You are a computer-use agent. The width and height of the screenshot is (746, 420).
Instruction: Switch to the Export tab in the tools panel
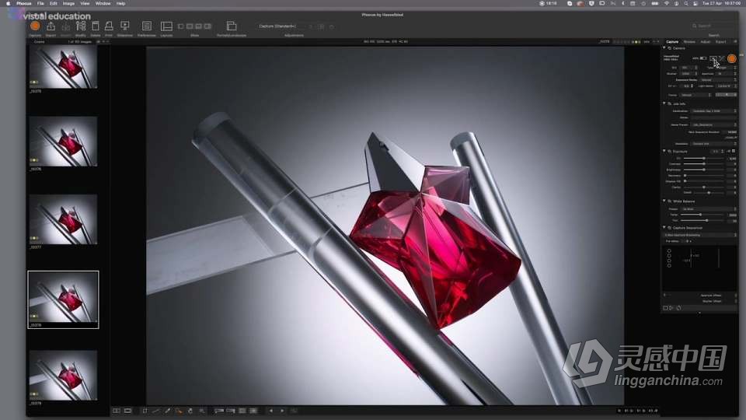point(721,42)
